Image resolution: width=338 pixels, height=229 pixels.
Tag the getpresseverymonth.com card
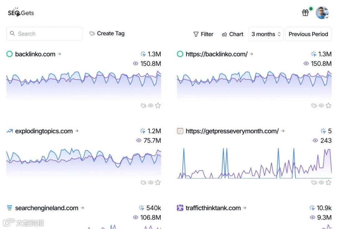coord(314,183)
